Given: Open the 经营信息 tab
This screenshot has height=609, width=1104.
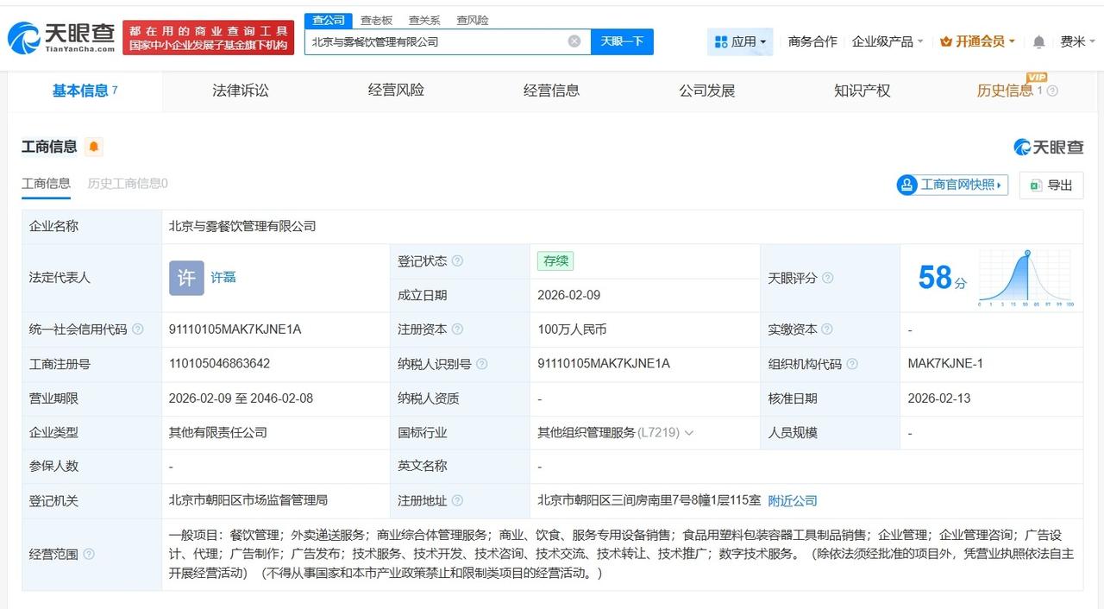Looking at the screenshot, I should [551, 91].
